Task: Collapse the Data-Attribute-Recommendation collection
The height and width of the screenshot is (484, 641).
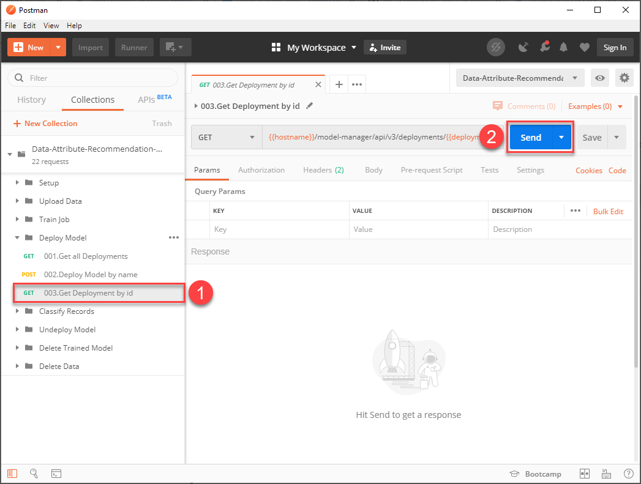Action: coord(10,154)
